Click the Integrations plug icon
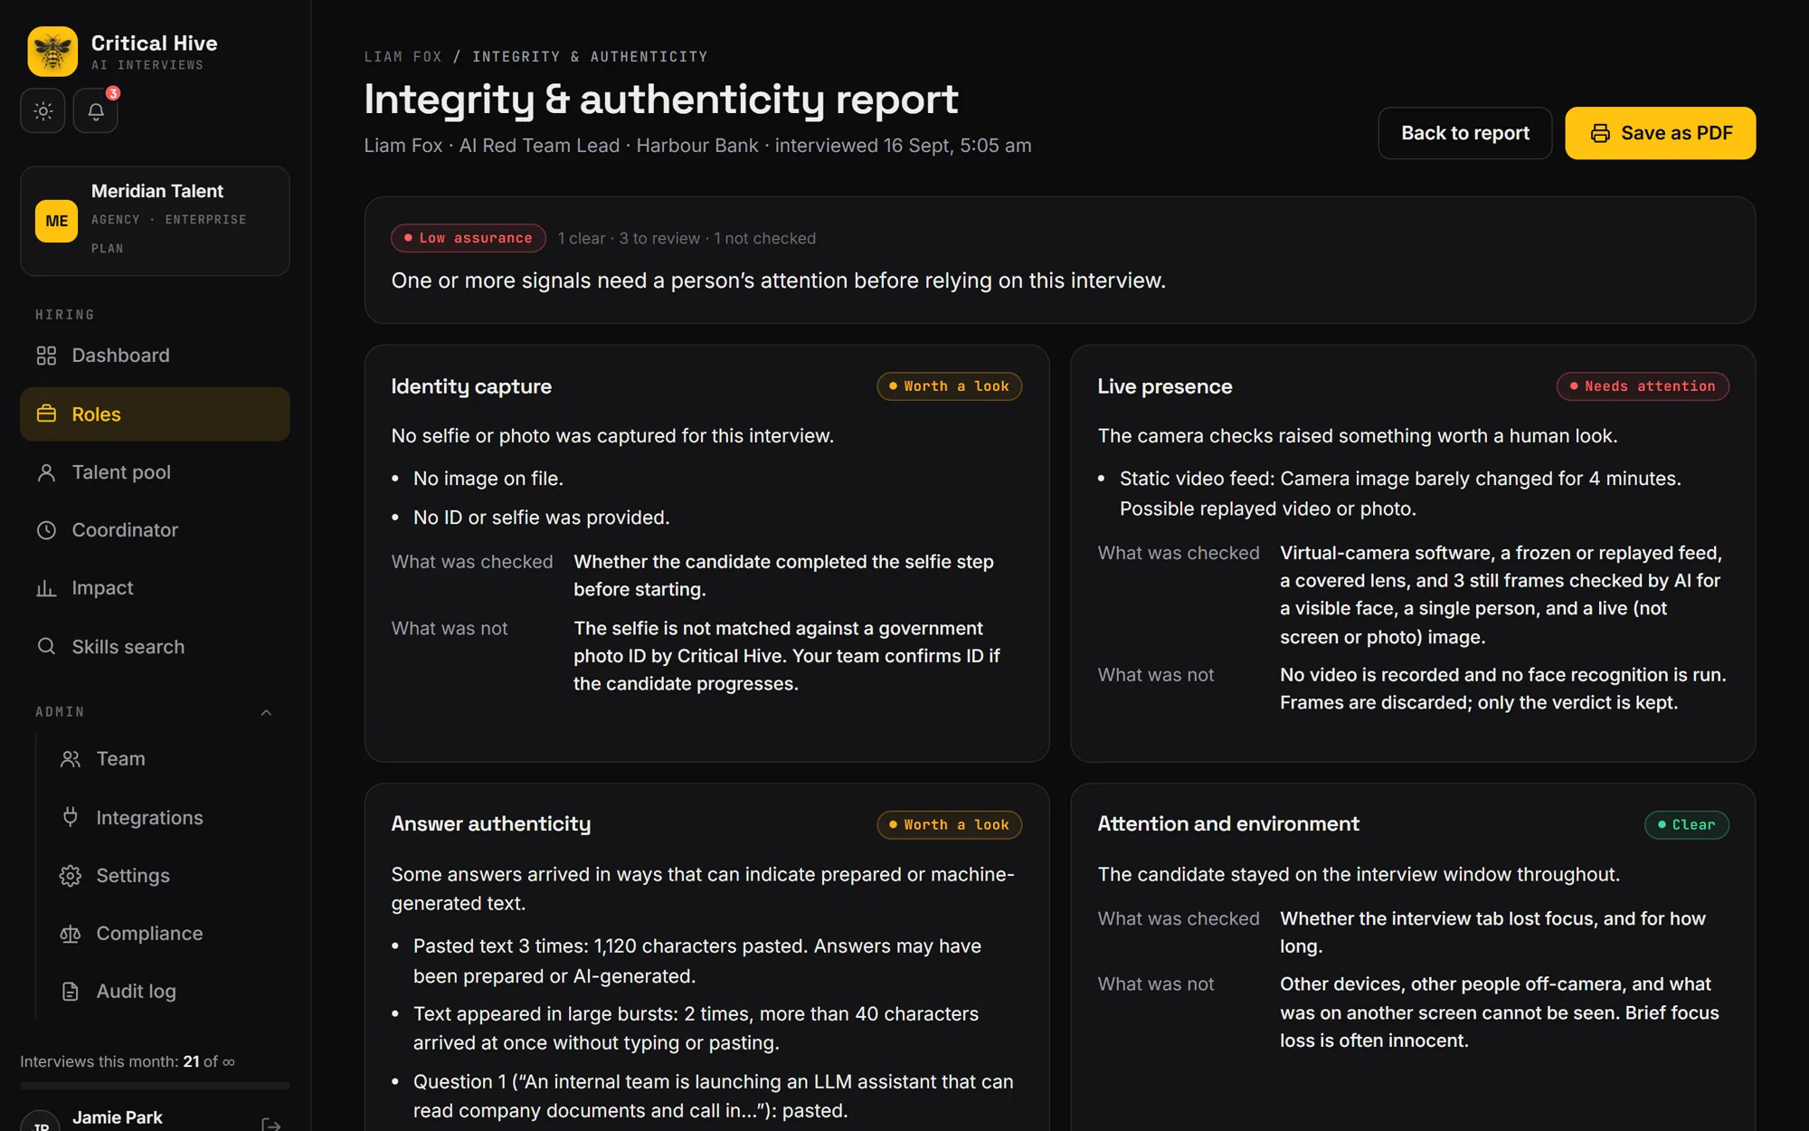Image resolution: width=1809 pixels, height=1131 pixels. (x=71, y=817)
